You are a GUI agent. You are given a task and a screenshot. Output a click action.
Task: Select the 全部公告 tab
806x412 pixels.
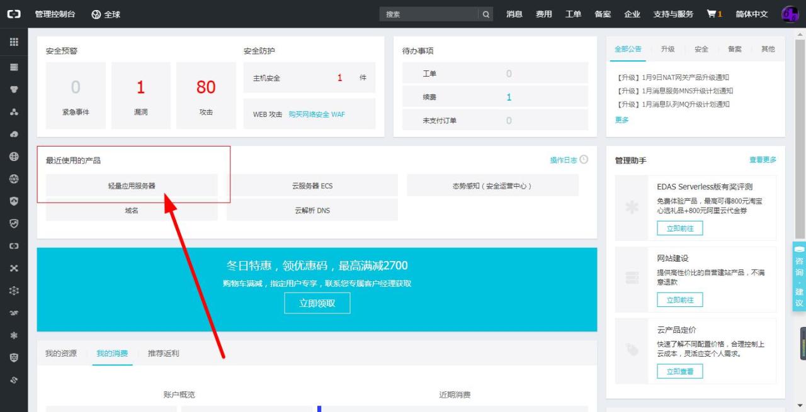628,49
